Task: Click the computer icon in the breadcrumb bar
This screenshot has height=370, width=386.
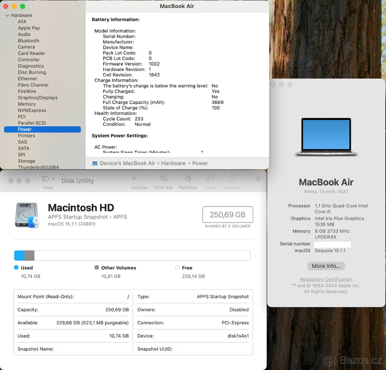Action: 95,163
